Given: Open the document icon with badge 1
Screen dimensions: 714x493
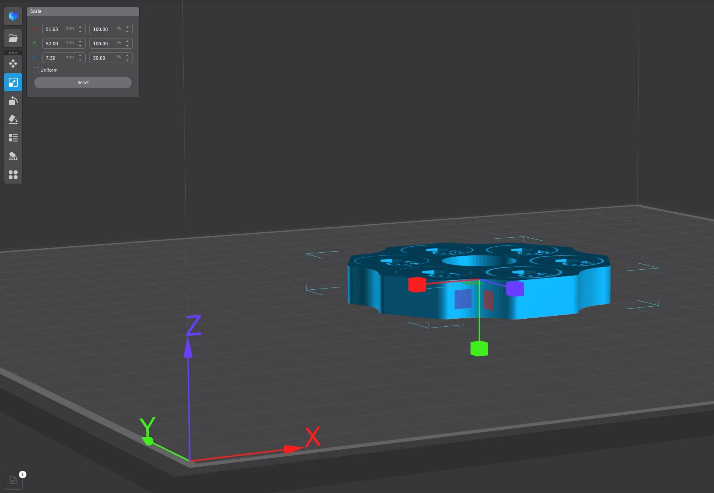Looking at the screenshot, I should pyautogui.click(x=13, y=480).
